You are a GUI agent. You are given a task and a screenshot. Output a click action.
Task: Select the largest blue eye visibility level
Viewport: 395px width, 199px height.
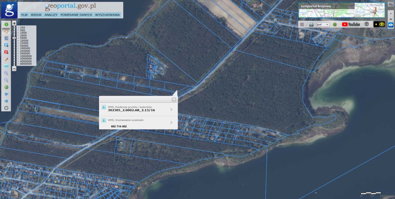[391, 25]
